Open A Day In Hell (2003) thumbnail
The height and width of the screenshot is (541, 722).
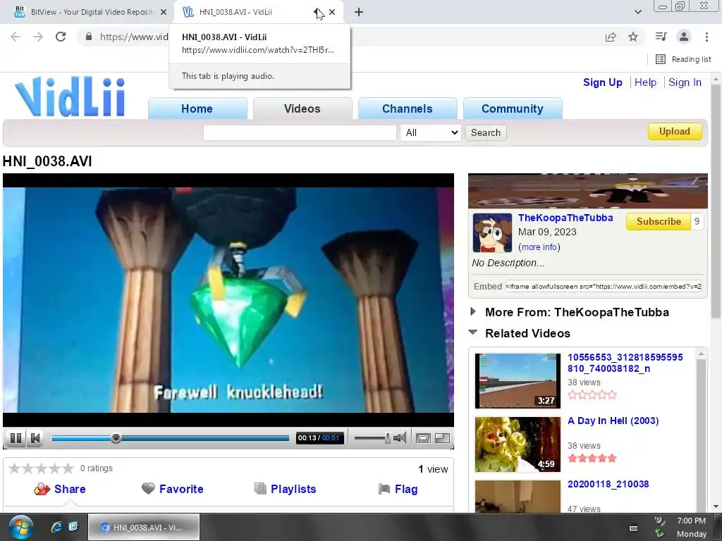[x=518, y=444]
